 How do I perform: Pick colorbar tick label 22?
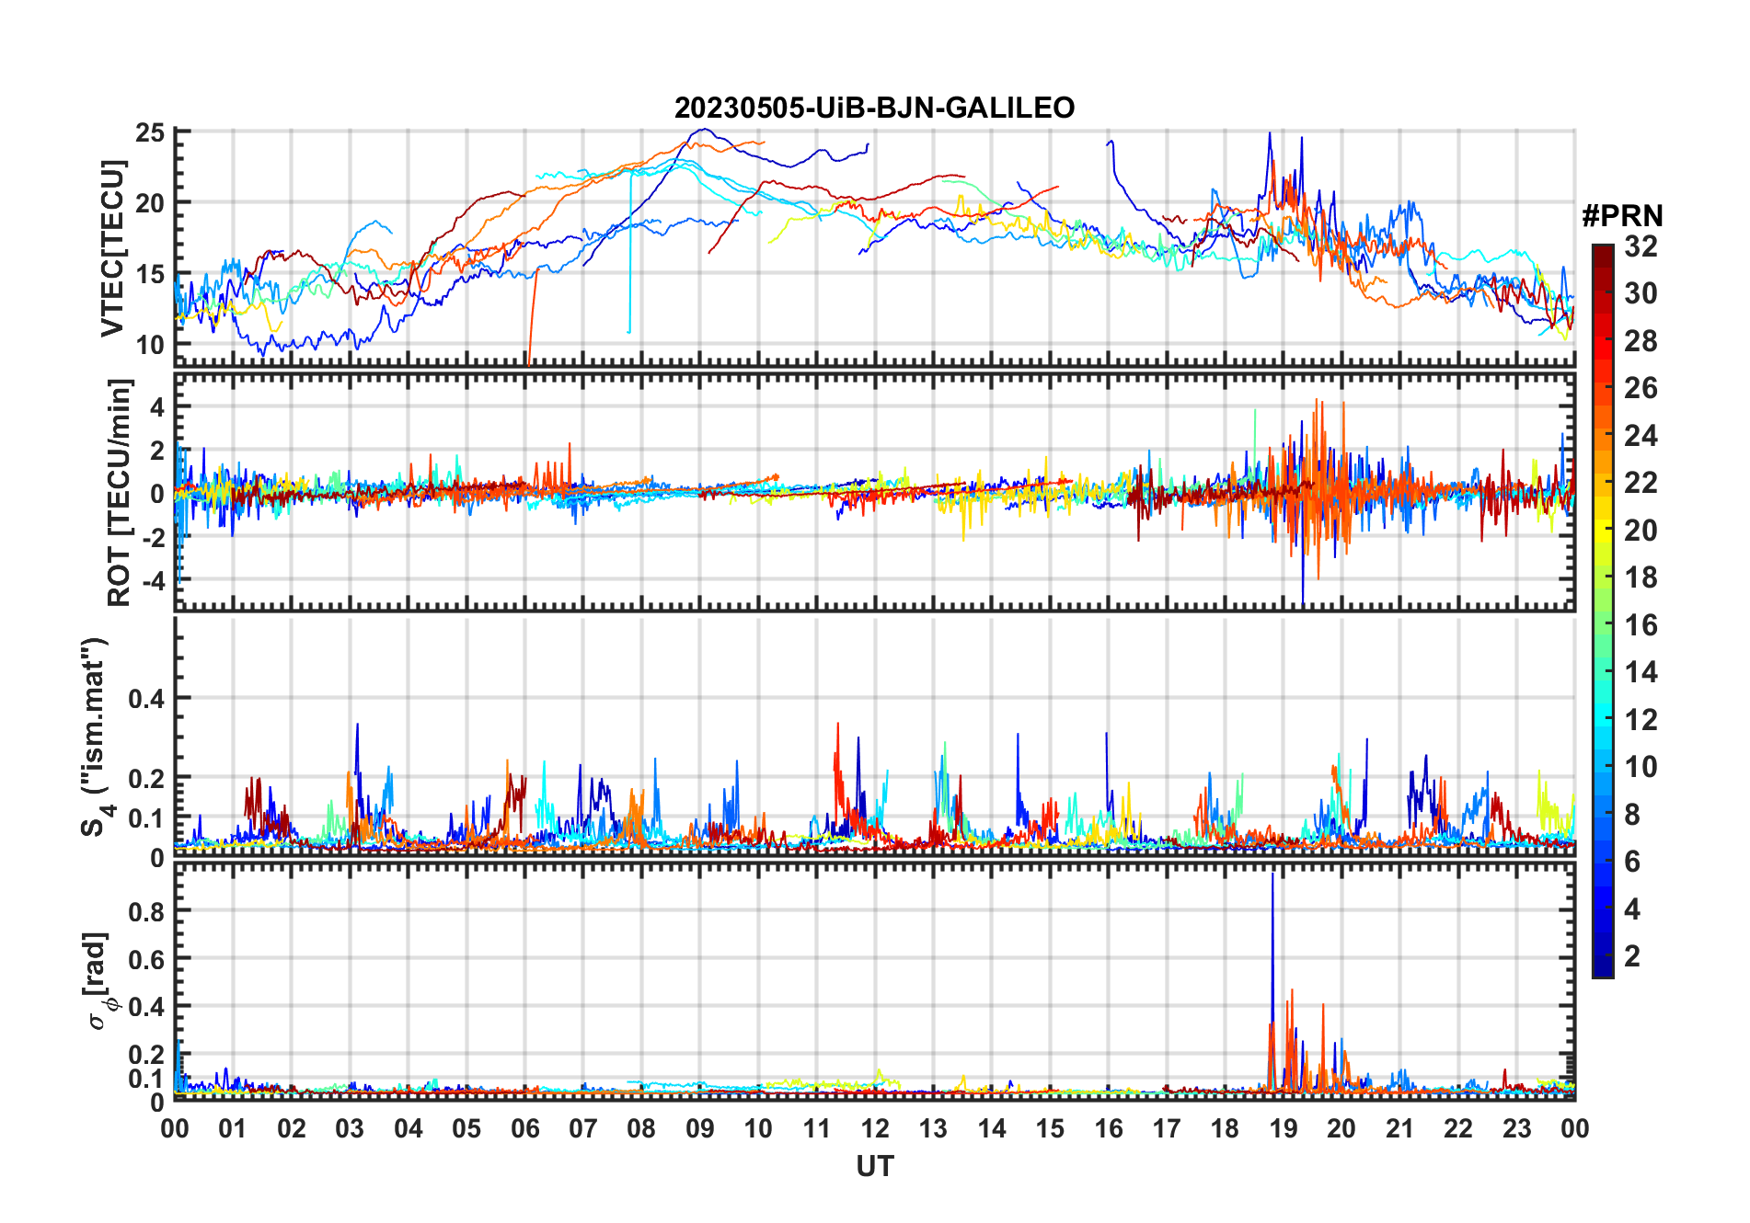[x=1641, y=483]
